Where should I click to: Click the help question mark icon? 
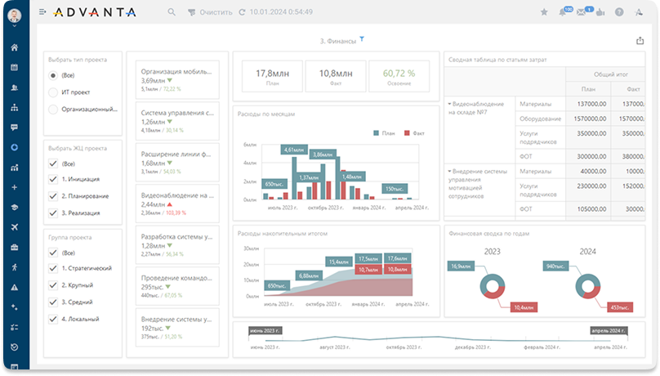[x=618, y=12]
